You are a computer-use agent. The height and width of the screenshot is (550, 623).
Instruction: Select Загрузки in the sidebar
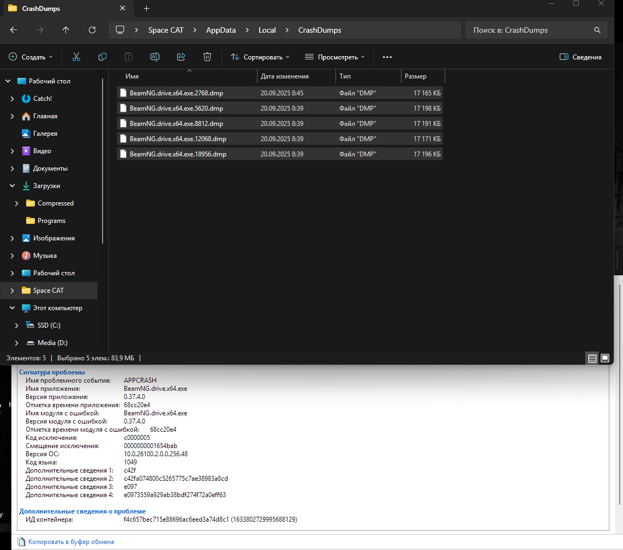click(x=46, y=186)
